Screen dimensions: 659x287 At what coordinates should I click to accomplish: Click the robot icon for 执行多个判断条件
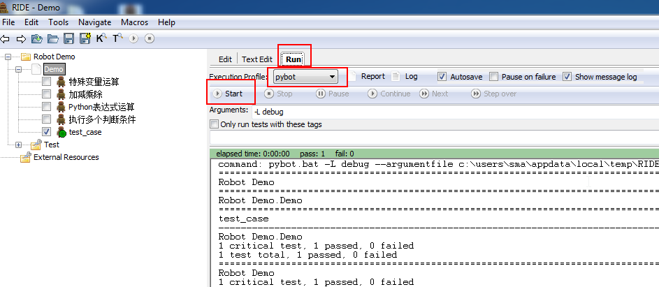pyautogui.click(x=61, y=119)
